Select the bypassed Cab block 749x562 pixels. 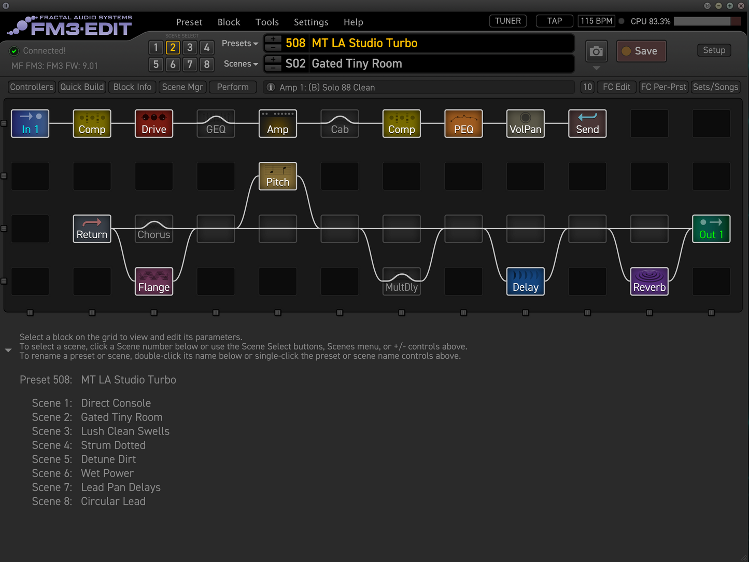pos(340,123)
